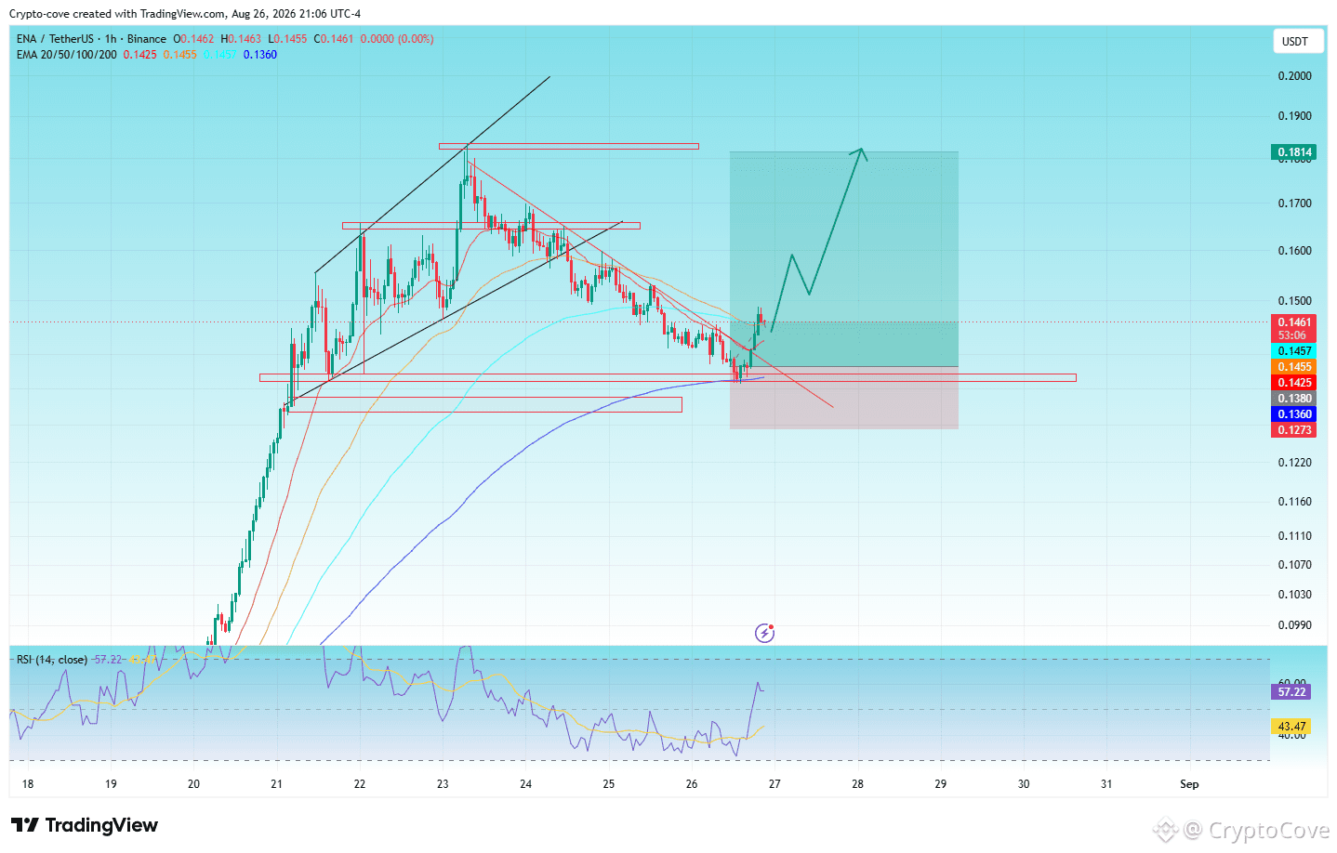Click the 0.1110 price scale value
Screen dimensions: 1337x853
coord(1295,536)
